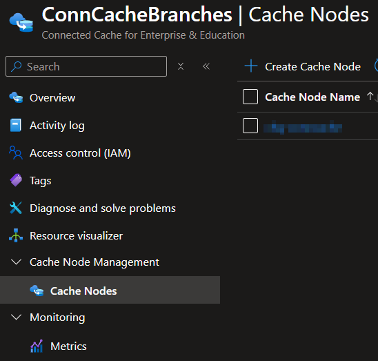Click the Connected Cache for Enterprise & Education subtitle
This screenshot has height=361, width=378.
point(143,35)
